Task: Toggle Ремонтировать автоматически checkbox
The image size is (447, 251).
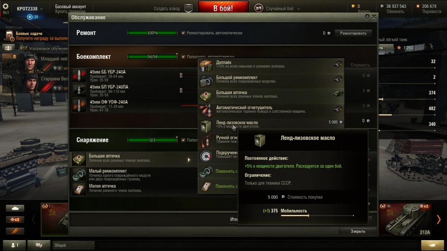Action: click(x=183, y=33)
